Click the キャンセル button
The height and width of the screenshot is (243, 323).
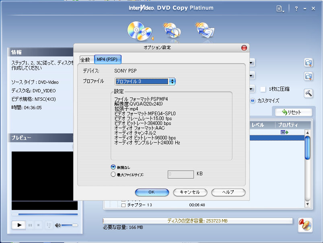pyautogui.click(x=189, y=192)
